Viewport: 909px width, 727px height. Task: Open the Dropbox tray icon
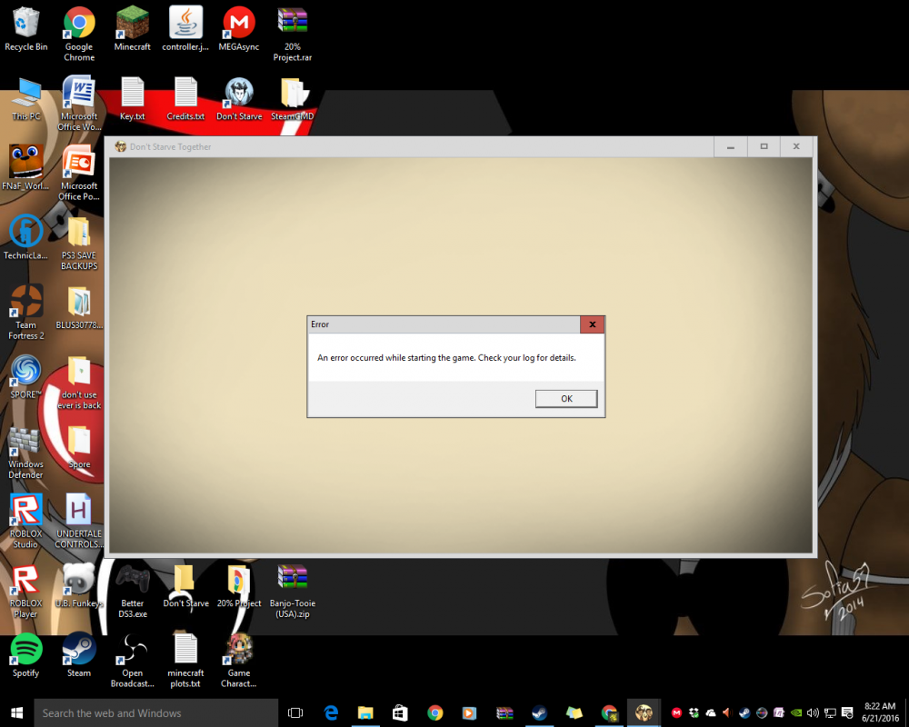tap(694, 712)
